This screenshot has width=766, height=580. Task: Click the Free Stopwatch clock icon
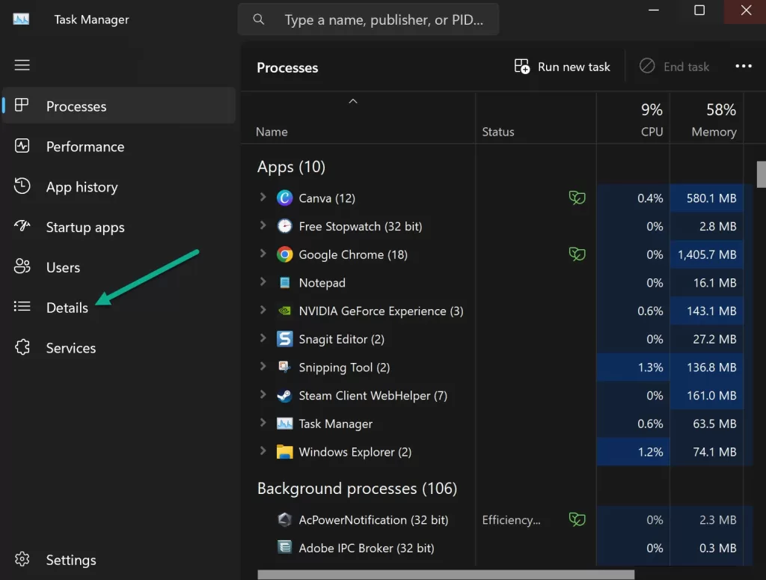pos(285,226)
